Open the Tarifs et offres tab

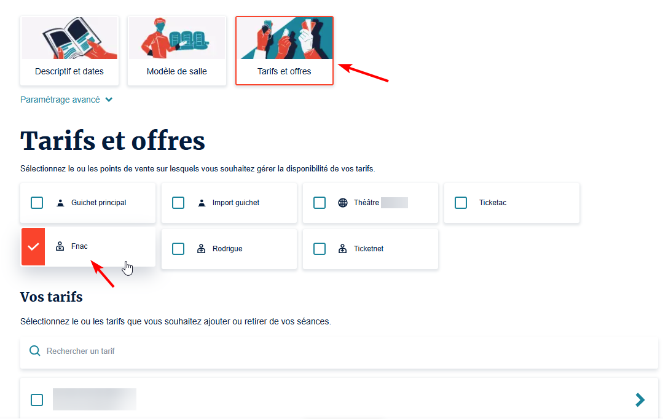click(284, 51)
